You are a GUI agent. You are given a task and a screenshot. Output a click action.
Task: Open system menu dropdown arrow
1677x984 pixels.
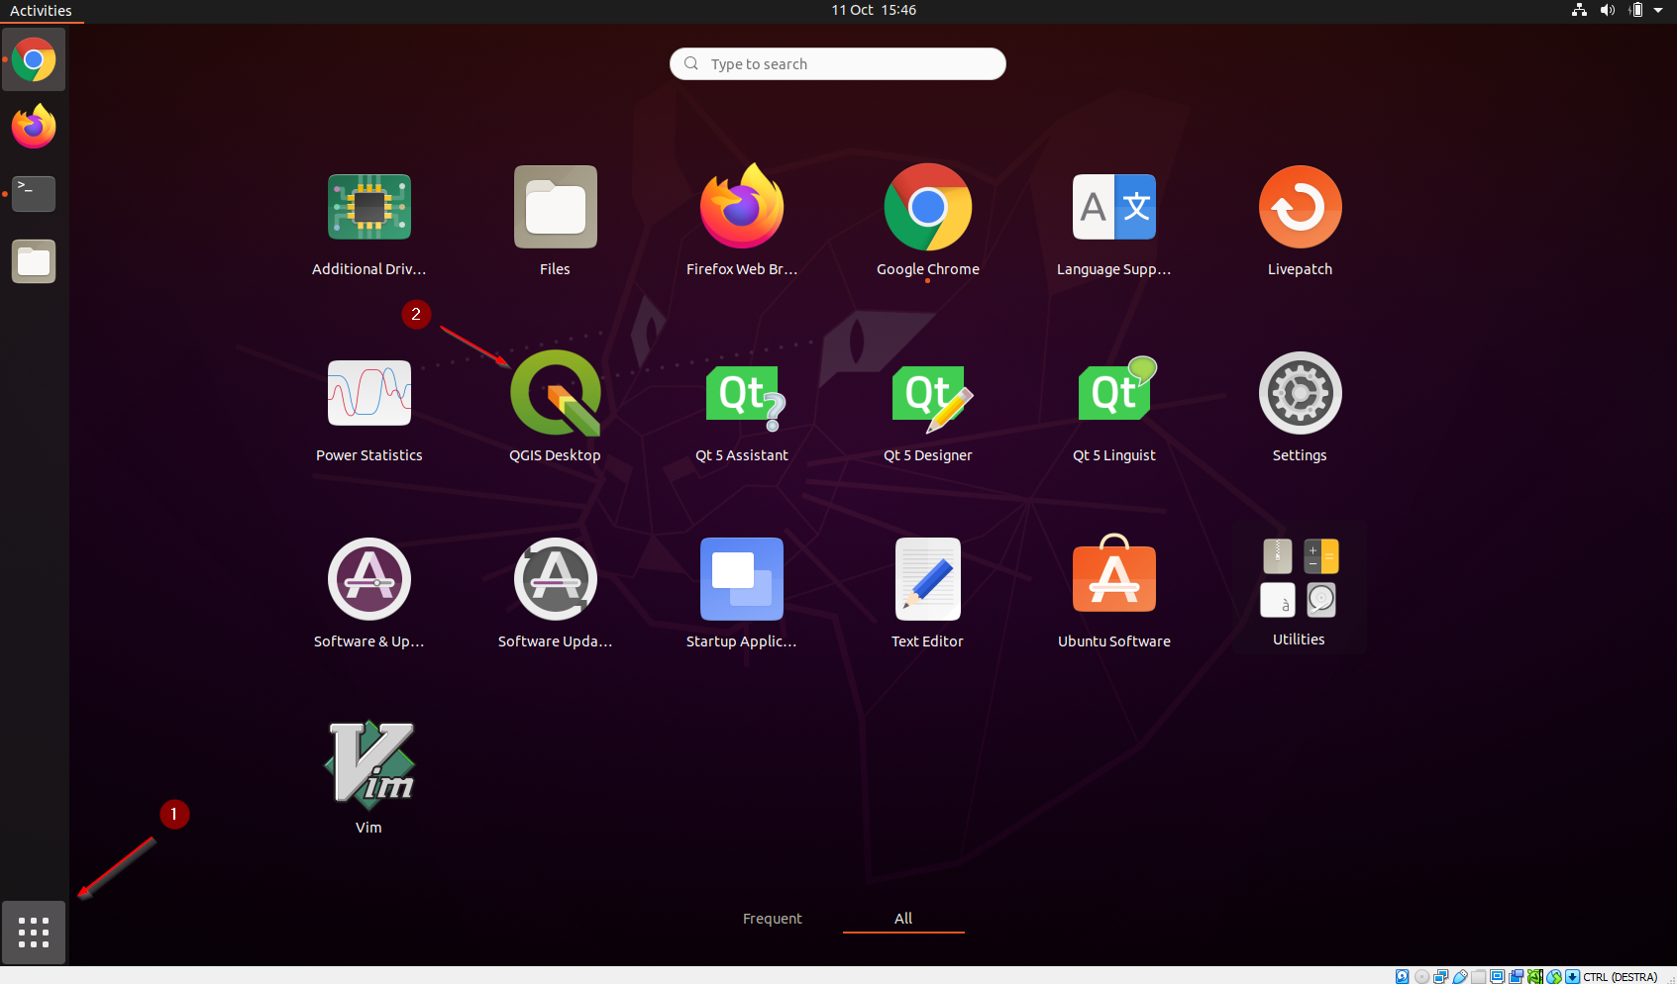click(x=1658, y=10)
